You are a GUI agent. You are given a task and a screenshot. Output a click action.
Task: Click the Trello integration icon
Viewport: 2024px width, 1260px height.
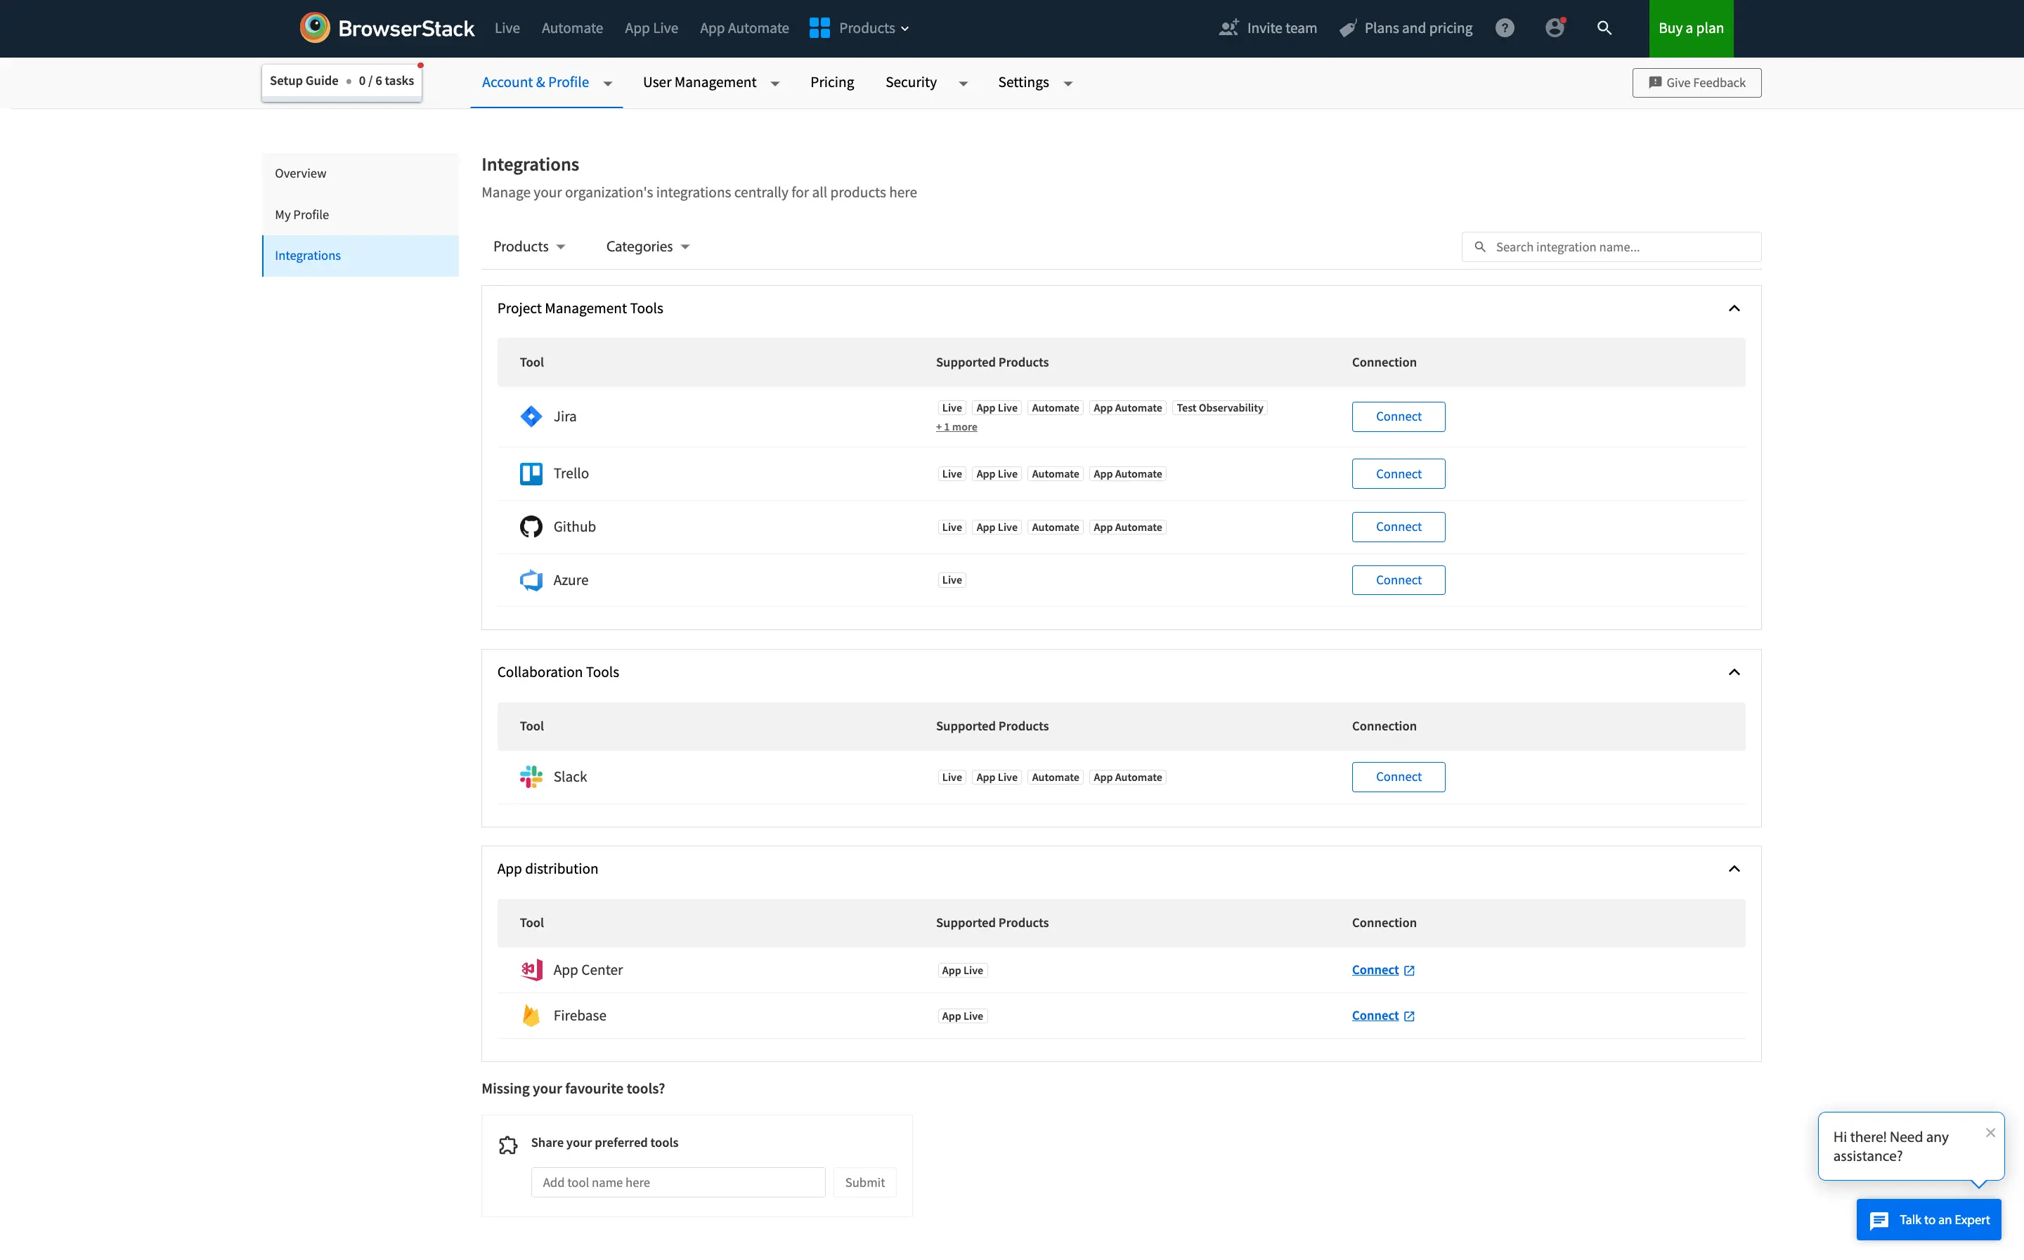point(531,473)
